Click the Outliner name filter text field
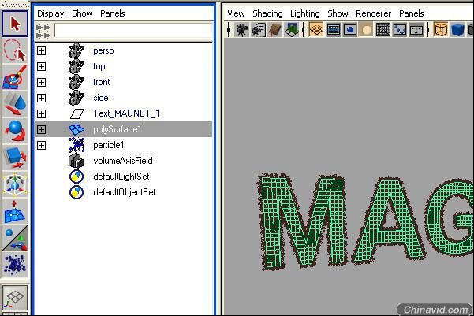Viewport: 474px width, 316px height. 133,32
